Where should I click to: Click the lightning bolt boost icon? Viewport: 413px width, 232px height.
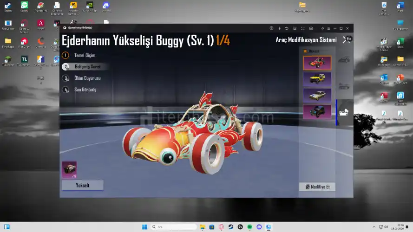tap(279, 28)
